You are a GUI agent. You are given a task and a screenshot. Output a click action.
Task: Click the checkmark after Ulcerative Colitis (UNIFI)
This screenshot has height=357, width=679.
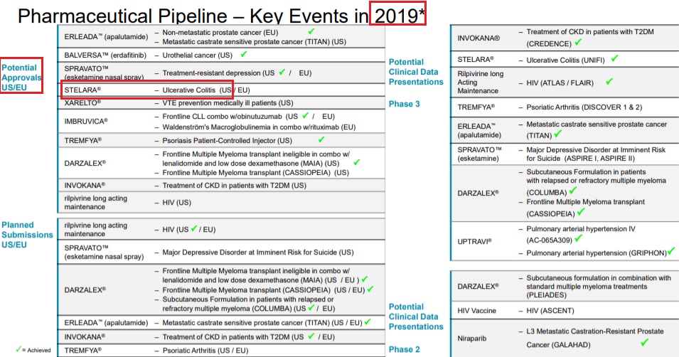(614, 58)
